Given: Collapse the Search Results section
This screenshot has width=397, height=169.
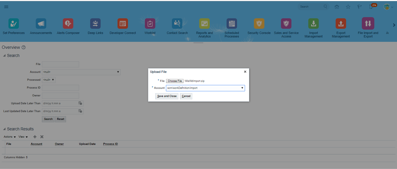Looking at the screenshot, I should click(4, 129).
